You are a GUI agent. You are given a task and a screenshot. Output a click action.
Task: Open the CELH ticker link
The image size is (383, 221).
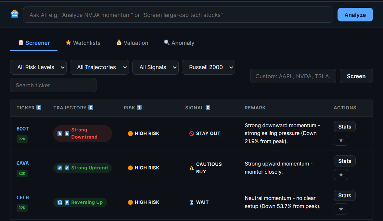[x=22, y=198]
